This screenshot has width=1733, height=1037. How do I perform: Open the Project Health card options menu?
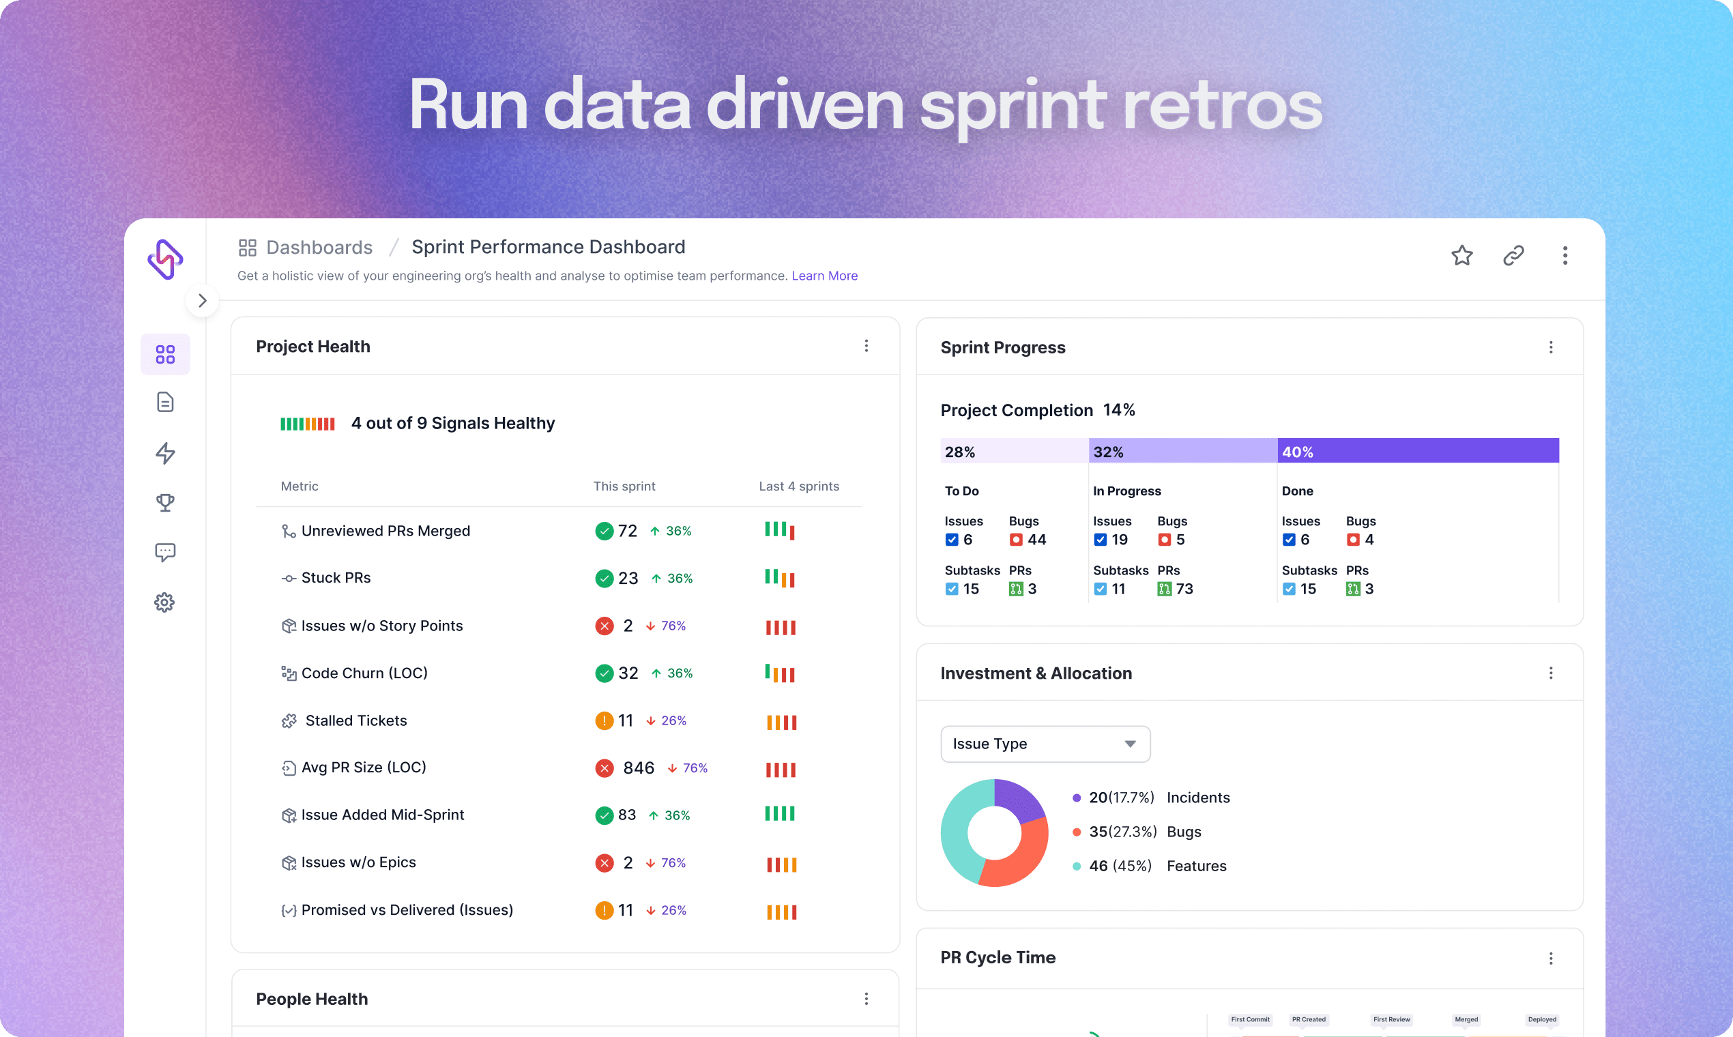[x=866, y=346]
